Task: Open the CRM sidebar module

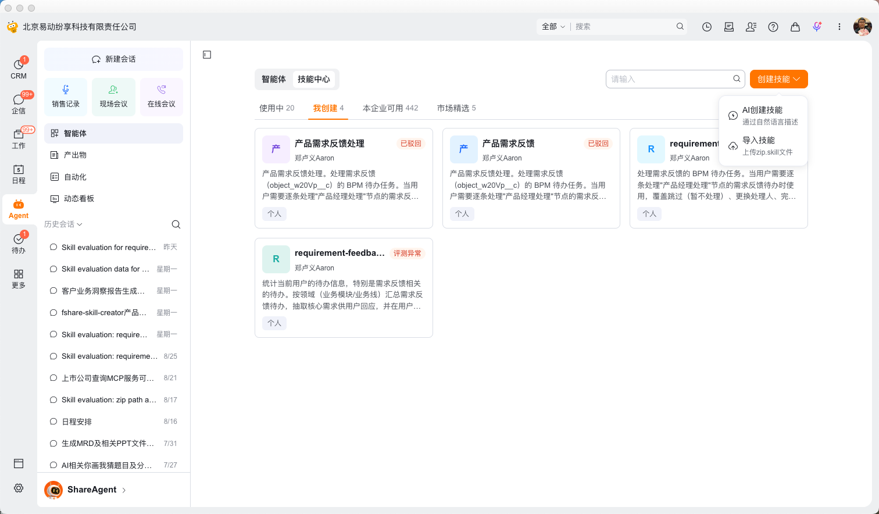Action: tap(19, 69)
